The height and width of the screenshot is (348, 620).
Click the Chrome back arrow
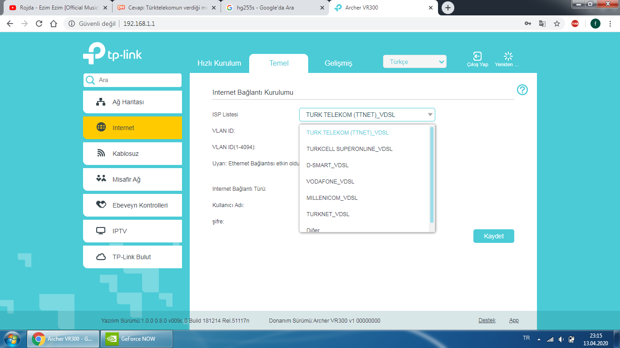[x=10, y=24]
